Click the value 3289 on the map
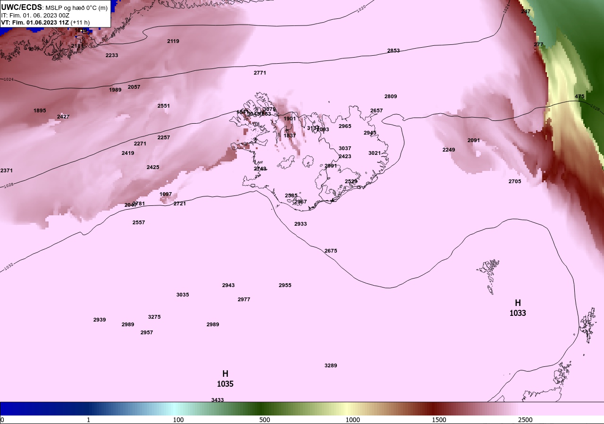The height and width of the screenshot is (424, 604). [331, 365]
